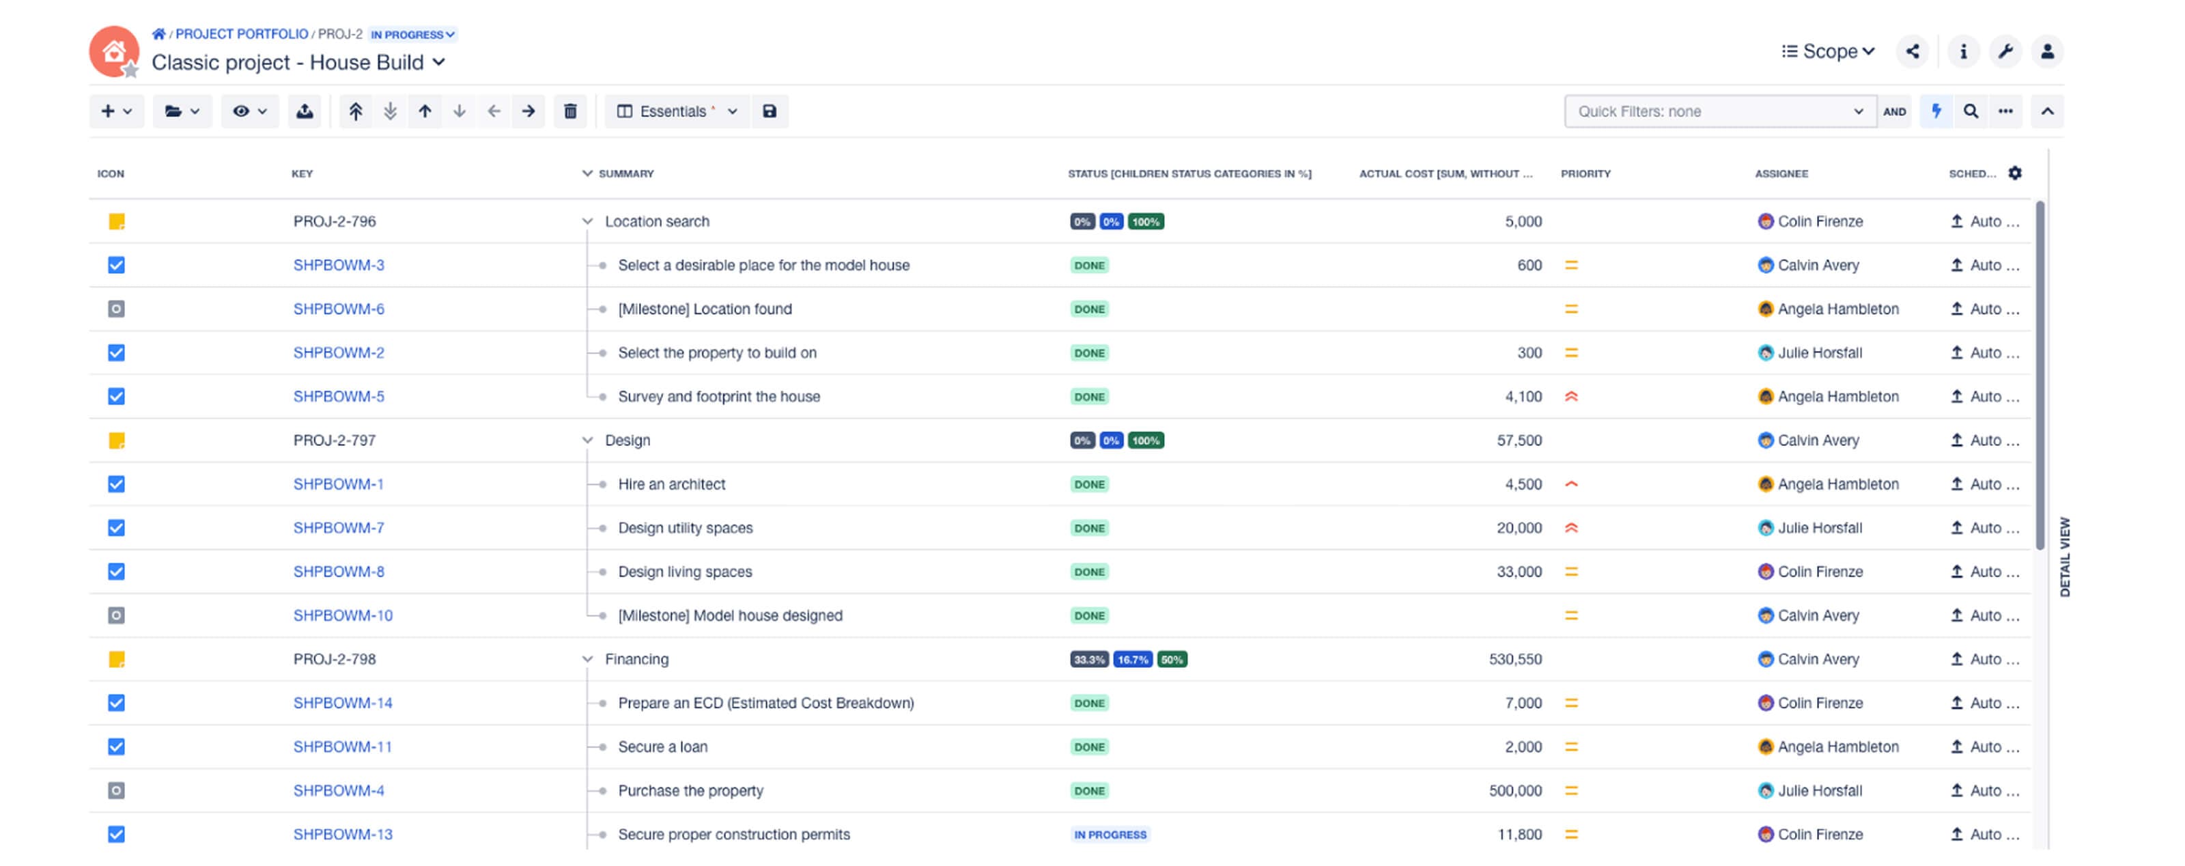Screen dimensions: 2185x866
Task: Click the export upload icon
Action: tap(305, 111)
